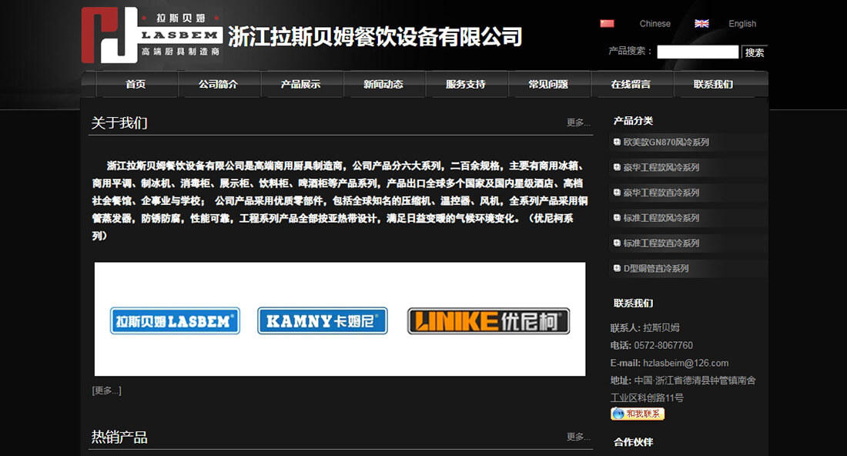Click the British flag icon for English
Viewport: 847px width, 456px height.
(701, 23)
